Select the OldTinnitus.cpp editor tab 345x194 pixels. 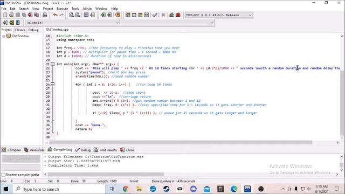57,30
